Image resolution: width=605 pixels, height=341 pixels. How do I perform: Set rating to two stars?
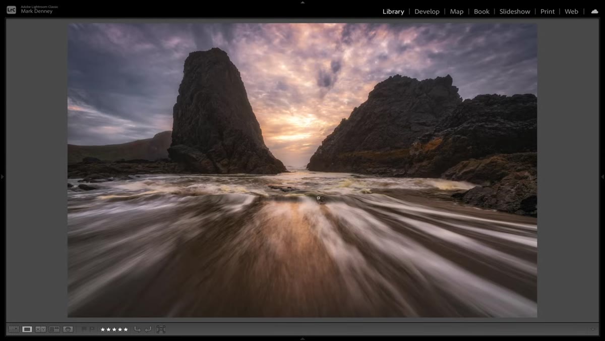108,329
